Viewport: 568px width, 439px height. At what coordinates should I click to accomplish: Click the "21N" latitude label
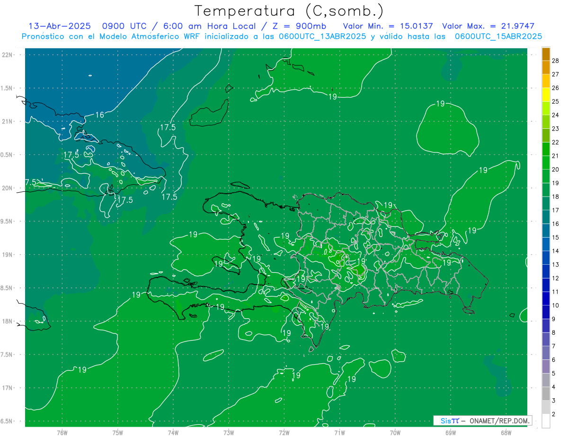coord(7,121)
